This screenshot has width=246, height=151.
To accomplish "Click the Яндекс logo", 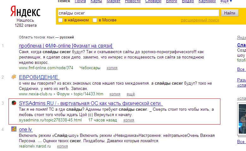I will 25,11.
